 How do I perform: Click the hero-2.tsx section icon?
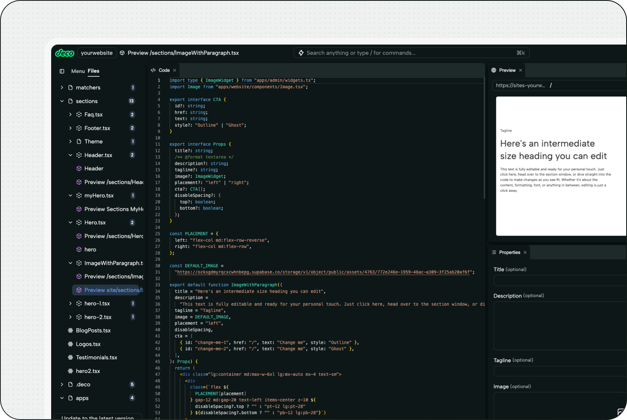[x=79, y=317]
